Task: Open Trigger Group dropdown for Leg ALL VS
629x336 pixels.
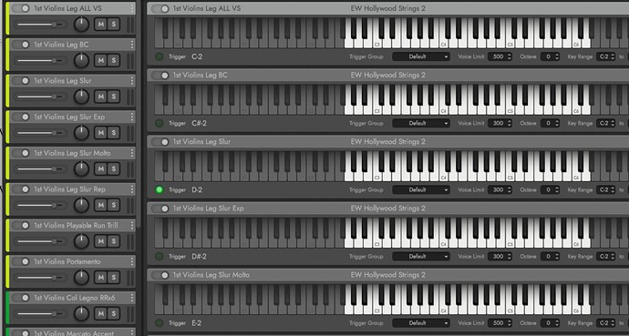Action: point(421,56)
